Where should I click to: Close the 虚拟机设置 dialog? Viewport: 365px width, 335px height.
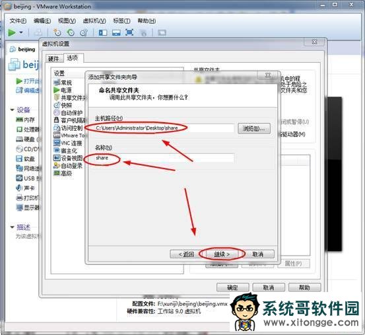pos(314,42)
